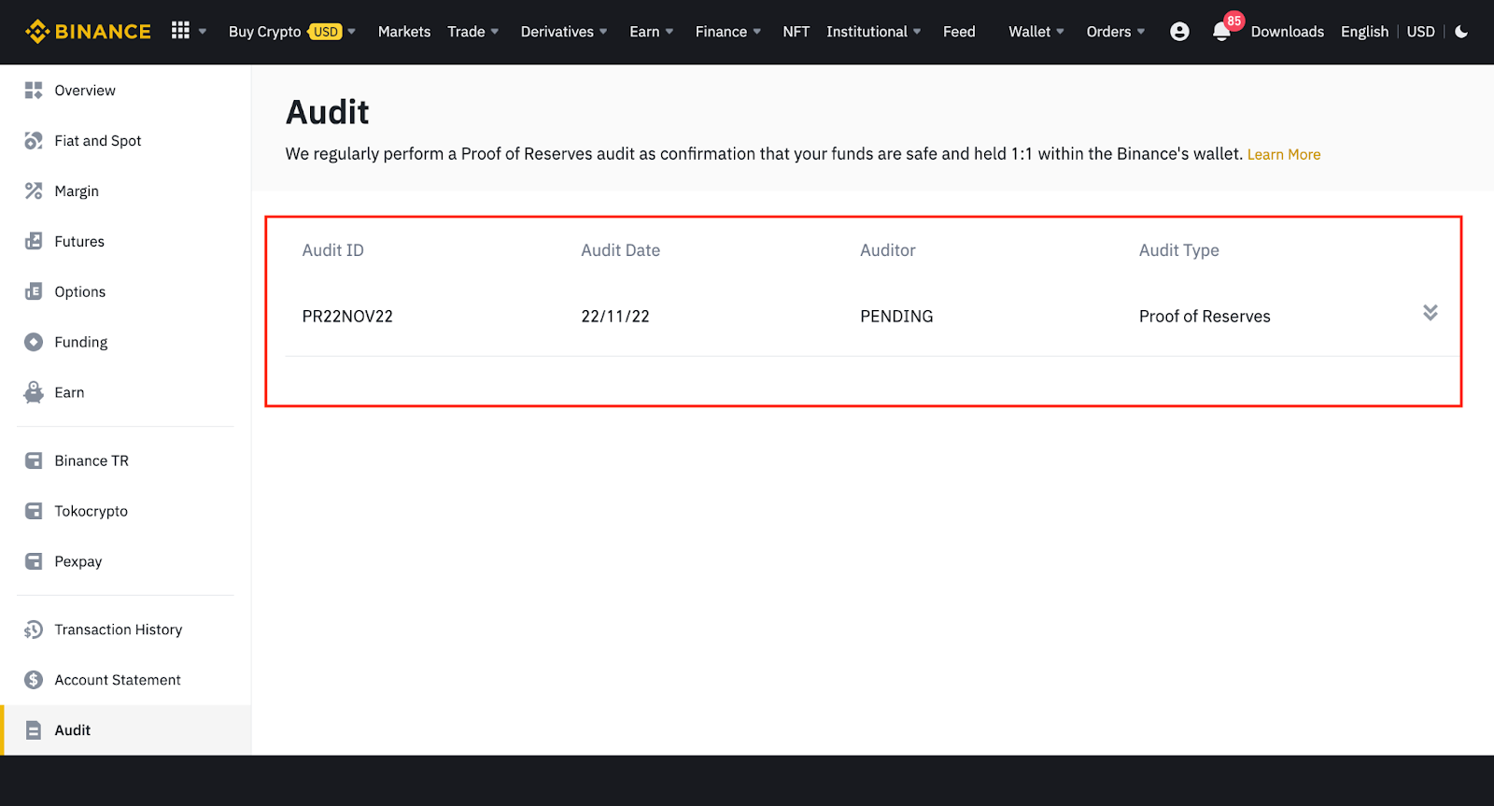
Task: Expand the Derivatives menu
Action: (x=564, y=32)
